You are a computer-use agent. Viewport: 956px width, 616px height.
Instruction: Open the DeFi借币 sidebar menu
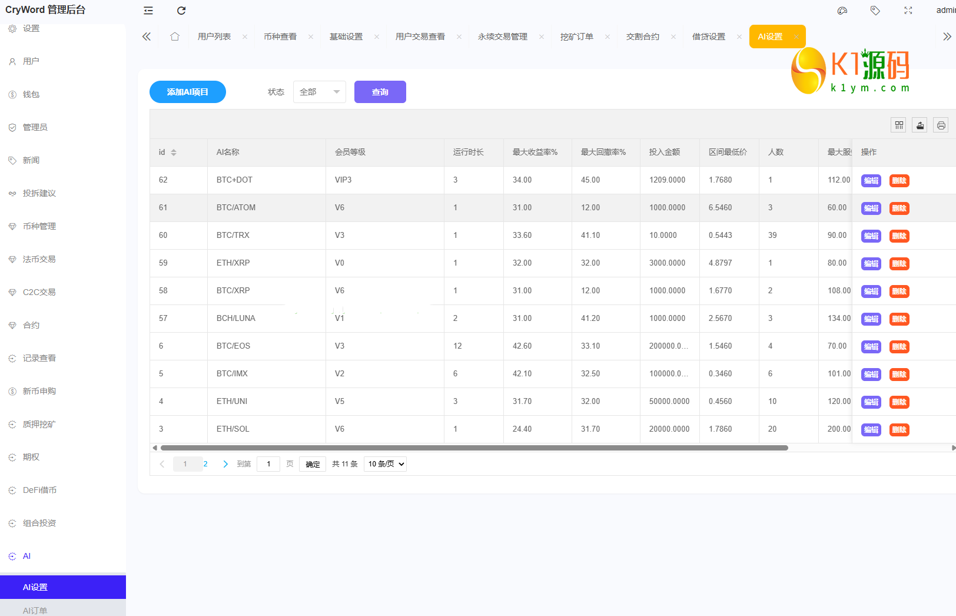point(63,490)
